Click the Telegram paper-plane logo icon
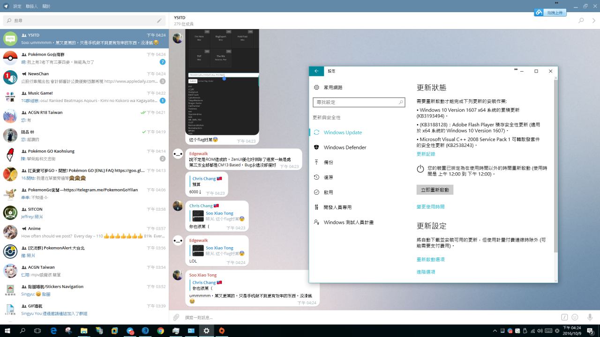 click(x=6, y=6)
